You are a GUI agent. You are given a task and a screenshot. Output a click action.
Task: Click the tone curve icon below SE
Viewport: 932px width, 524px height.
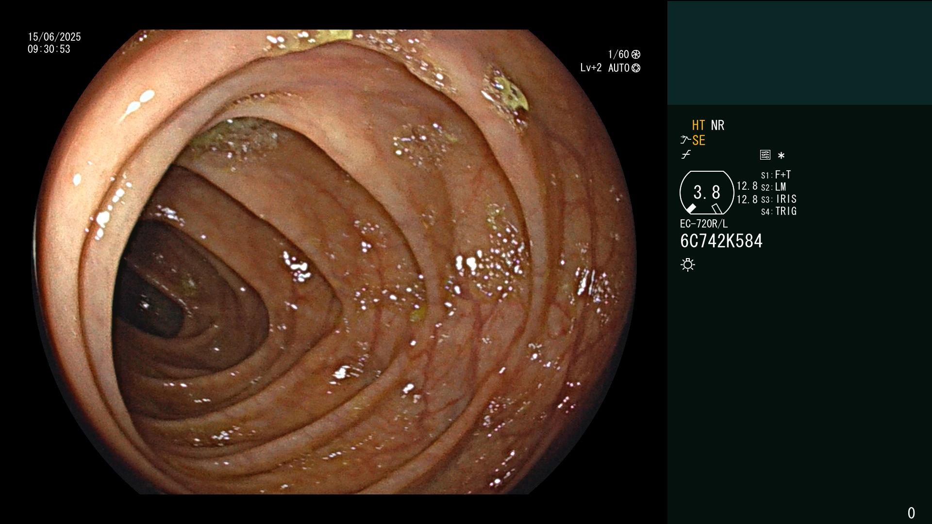[x=686, y=155]
